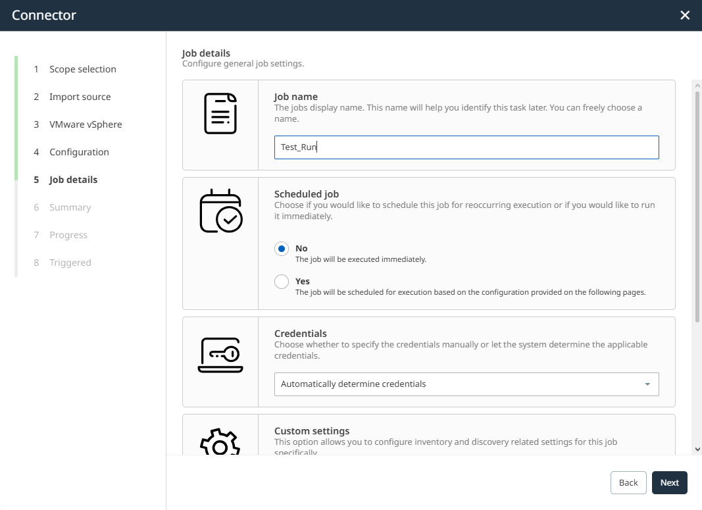Focus the Job name input field
702x510 pixels.
click(x=466, y=147)
